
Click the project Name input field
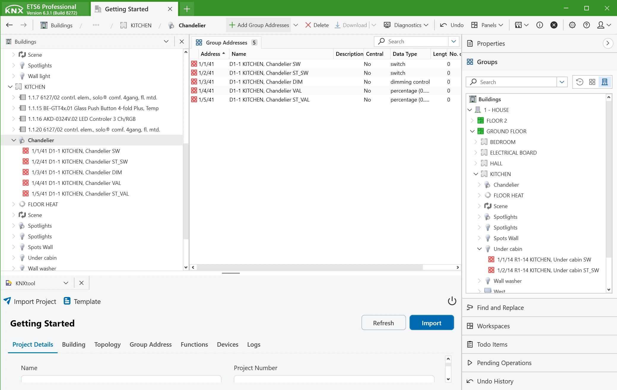coord(121,379)
